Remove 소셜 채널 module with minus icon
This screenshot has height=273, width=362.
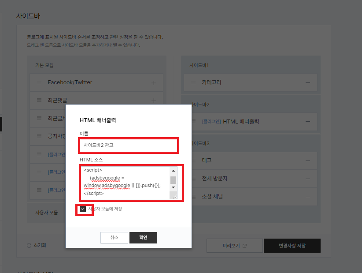point(308,197)
